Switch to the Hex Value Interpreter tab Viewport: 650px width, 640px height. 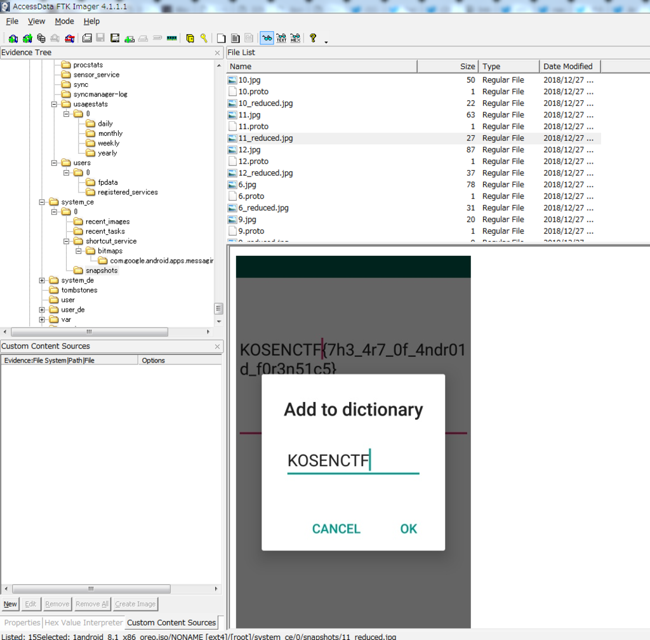pyautogui.click(x=83, y=622)
